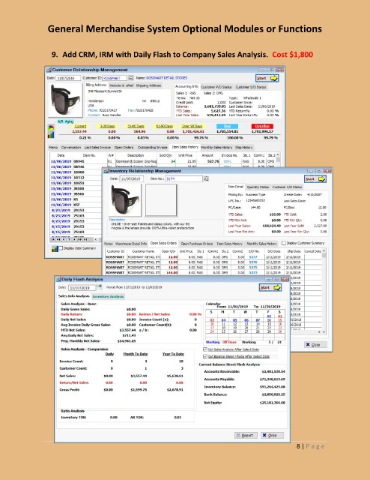370x480 pixels.
Task: Uncheck Get Sales Analysis After Select Date
Action: click(x=205, y=349)
